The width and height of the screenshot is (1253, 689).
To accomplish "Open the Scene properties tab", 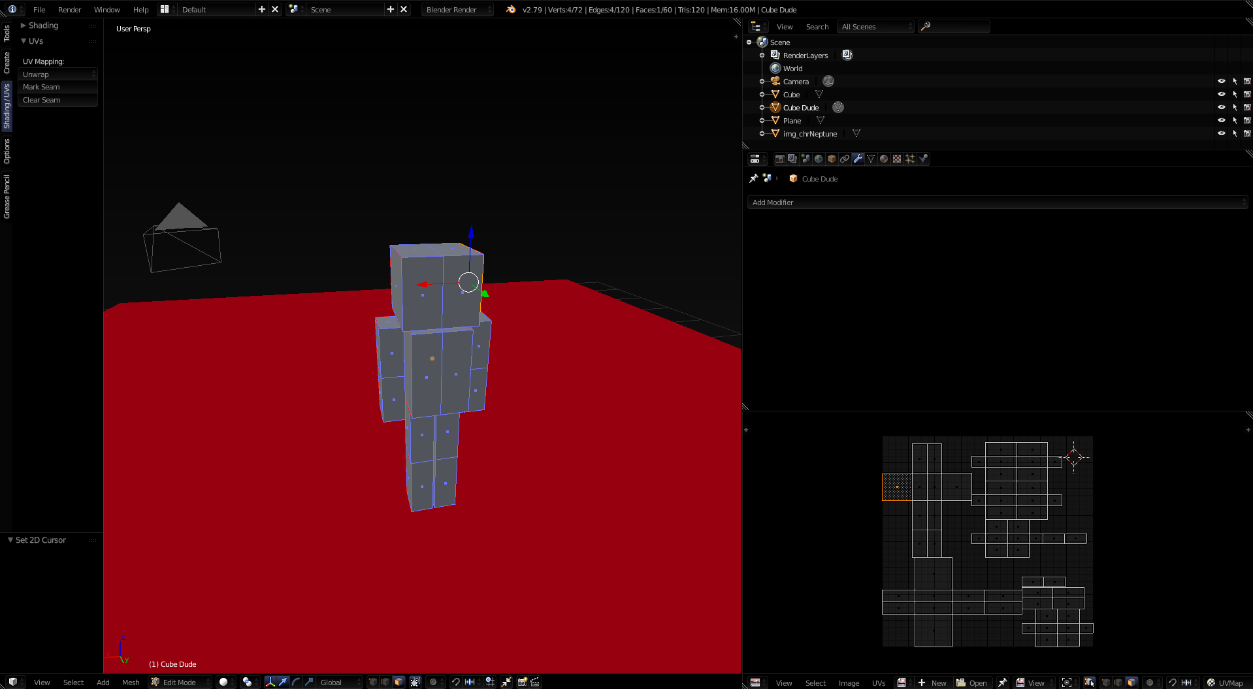I will coord(805,159).
